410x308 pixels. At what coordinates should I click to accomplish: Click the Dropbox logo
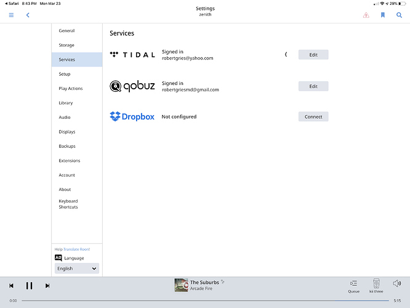point(132,116)
